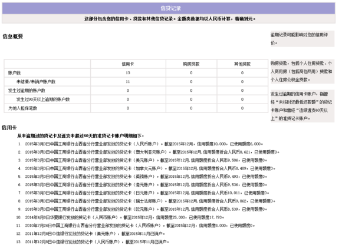Select the value 13 in the 账户数 row
The width and height of the screenshot is (342, 252).
pos(128,73)
